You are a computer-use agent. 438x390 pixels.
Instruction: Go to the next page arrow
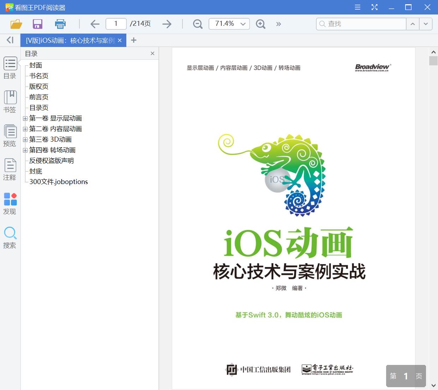(167, 24)
